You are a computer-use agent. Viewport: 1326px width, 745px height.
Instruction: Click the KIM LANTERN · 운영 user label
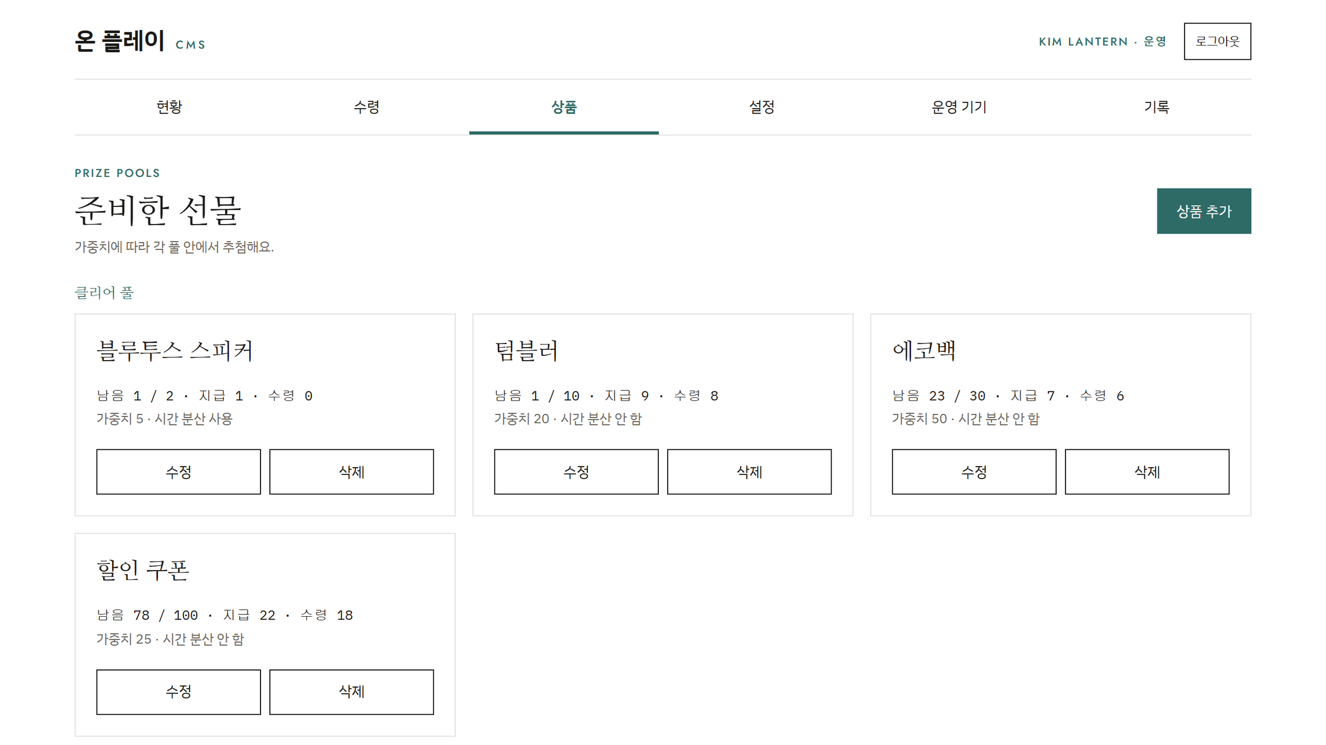(x=1102, y=41)
